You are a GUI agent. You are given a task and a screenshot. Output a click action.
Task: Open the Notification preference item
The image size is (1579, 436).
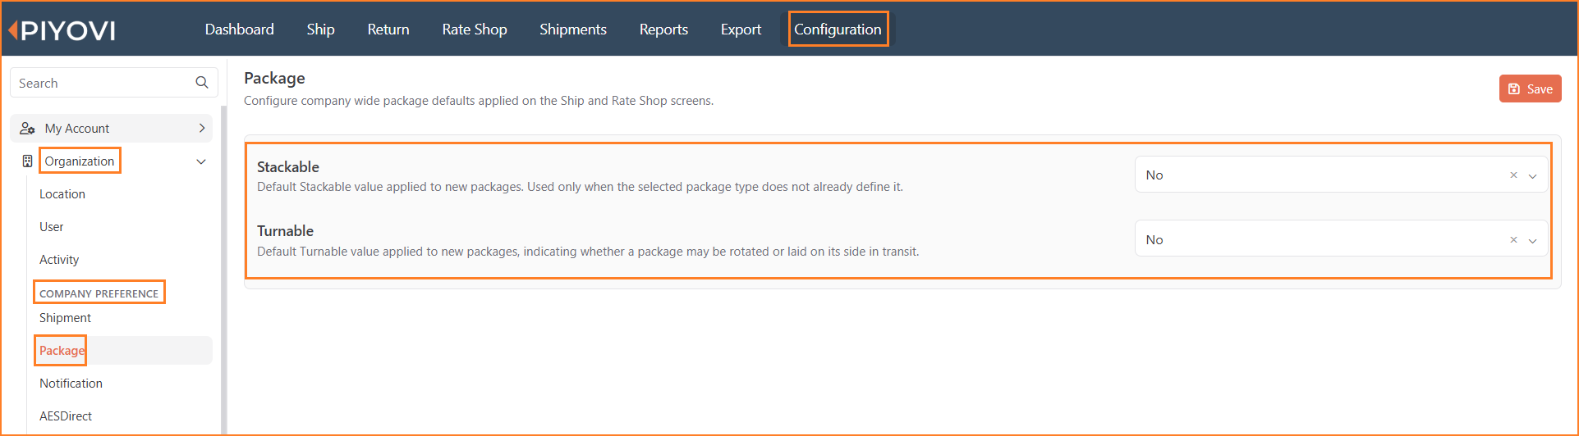pyautogui.click(x=71, y=384)
